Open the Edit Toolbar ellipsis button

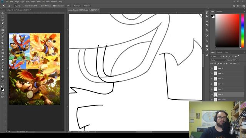(3, 83)
